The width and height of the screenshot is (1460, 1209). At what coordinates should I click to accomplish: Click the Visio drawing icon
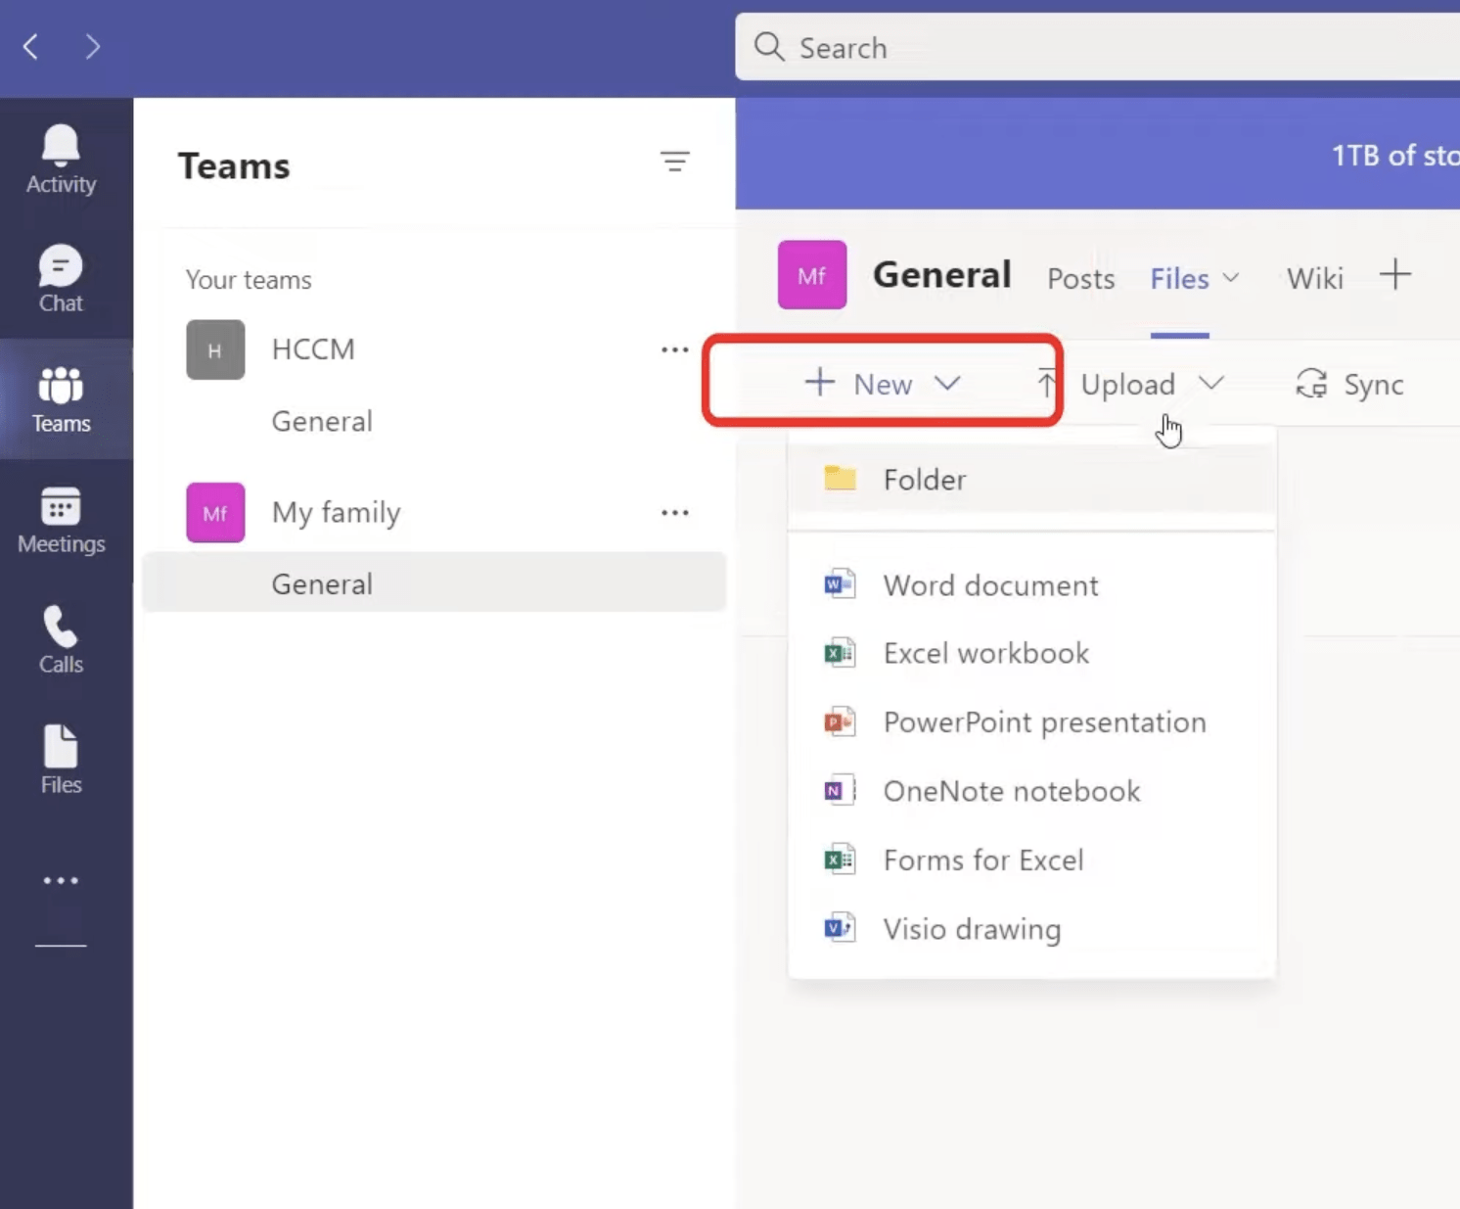coord(840,928)
